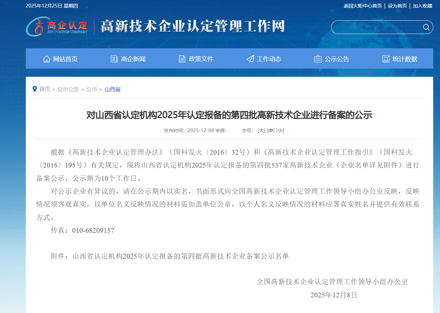Click the document icon beside 政策文件
Viewport: 440px width, 313px height.
click(182, 58)
